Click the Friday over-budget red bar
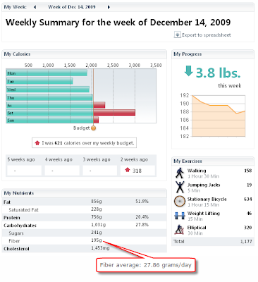The image size is (258, 282). [99, 105]
